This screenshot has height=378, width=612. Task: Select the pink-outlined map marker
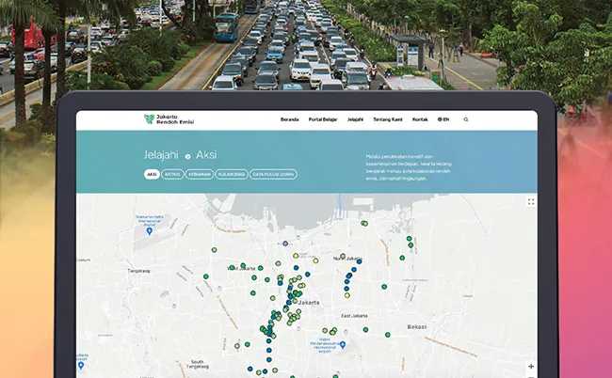click(x=237, y=346)
